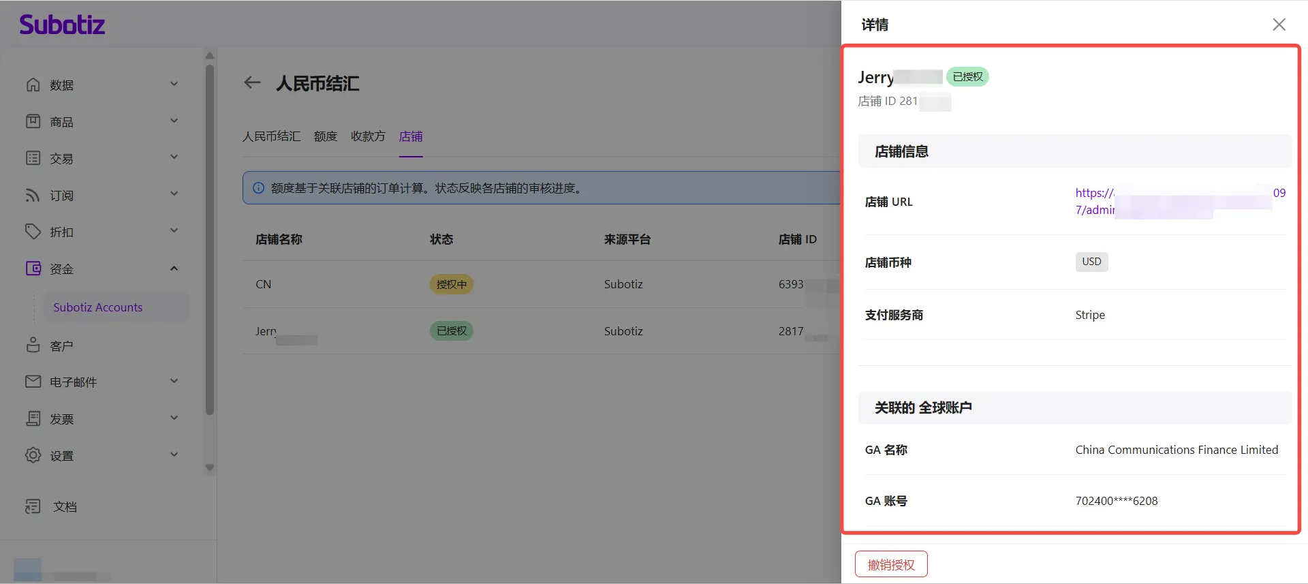
Task: Click the 已授权 badge in the Jerry table row
Action: pyautogui.click(x=451, y=331)
